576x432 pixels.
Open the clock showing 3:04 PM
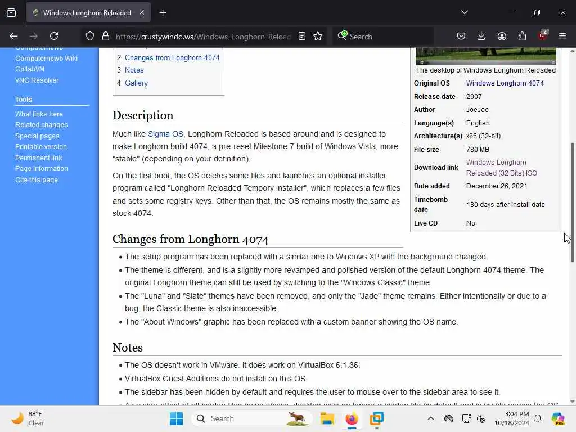tap(512, 418)
